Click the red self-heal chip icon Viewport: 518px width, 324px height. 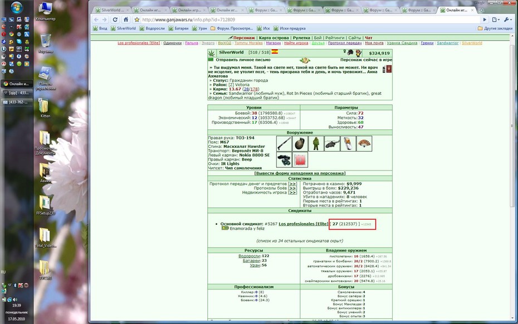(x=300, y=159)
